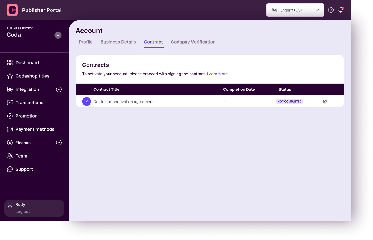Click the Contract Title column header

click(x=106, y=89)
